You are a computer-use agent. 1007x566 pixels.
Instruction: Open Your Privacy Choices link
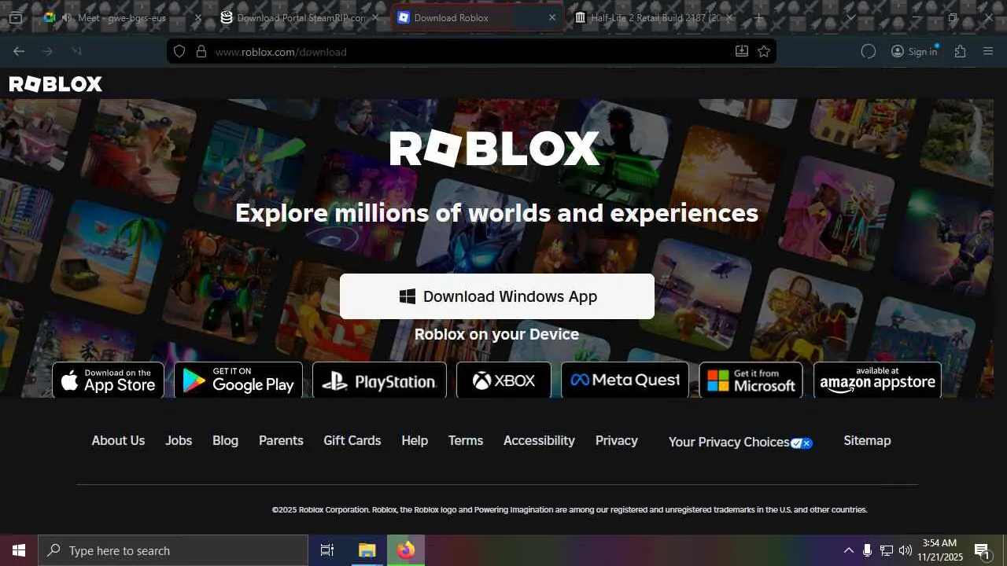[x=740, y=443]
